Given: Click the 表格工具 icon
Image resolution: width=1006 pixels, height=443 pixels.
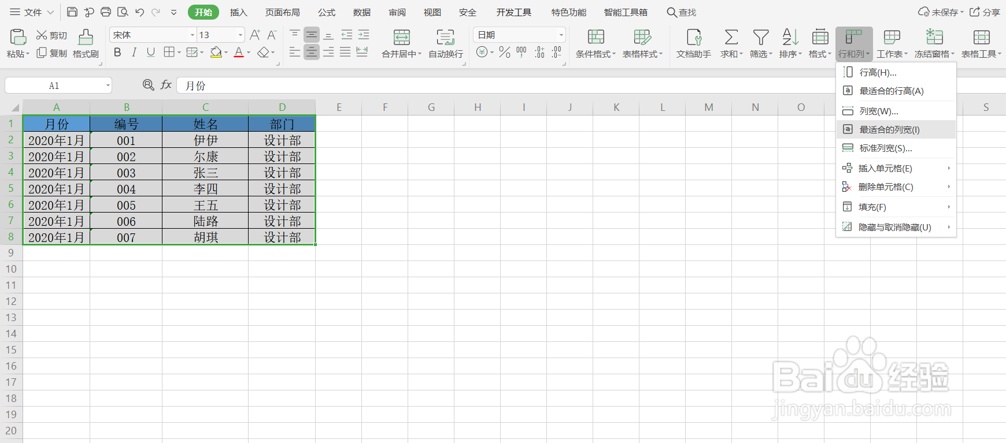Looking at the screenshot, I should tap(981, 37).
